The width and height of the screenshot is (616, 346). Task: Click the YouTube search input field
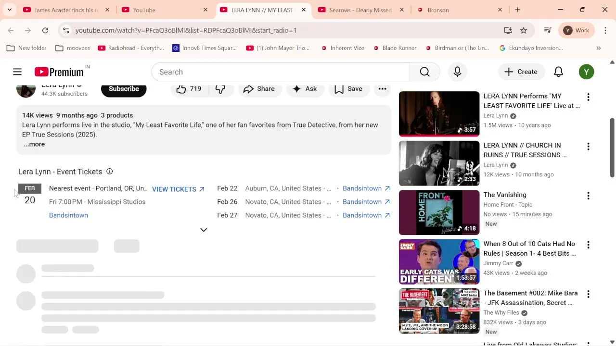(x=281, y=72)
